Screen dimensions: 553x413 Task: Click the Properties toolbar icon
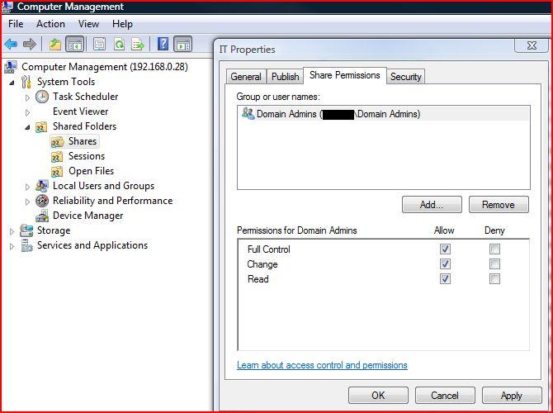tap(99, 45)
